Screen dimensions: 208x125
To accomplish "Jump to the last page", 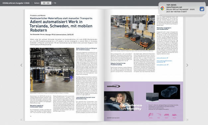I will click(x=187, y=120).
